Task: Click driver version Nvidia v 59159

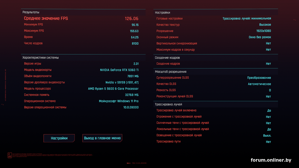Action: click(x=122, y=83)
